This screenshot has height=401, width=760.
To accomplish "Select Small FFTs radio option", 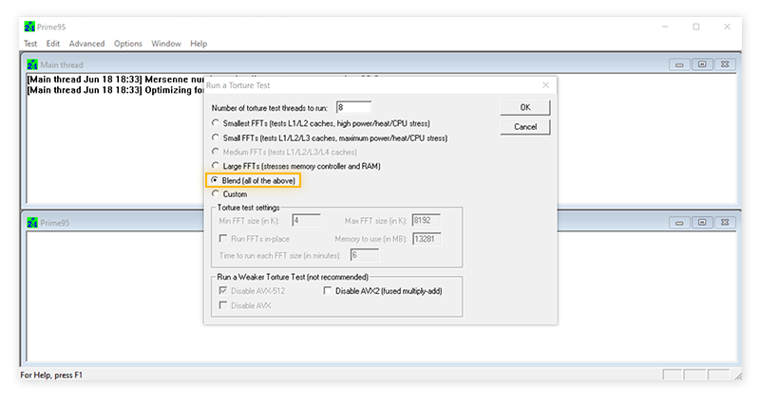I will [216, 137].
